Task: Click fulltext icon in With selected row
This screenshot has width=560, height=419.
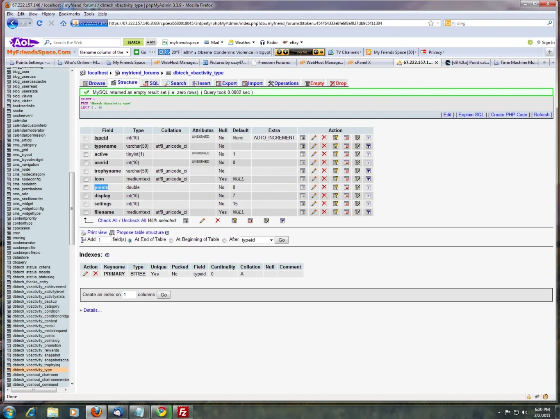Action: [x=282, y=221]
